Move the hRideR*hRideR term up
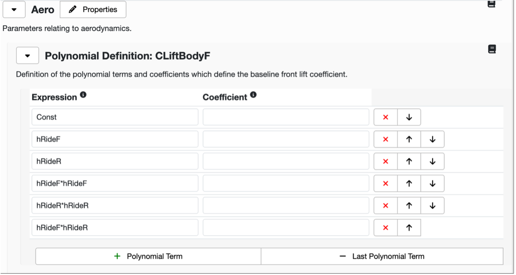Viewport: 516px width, 275px height. tap(409, 206)
